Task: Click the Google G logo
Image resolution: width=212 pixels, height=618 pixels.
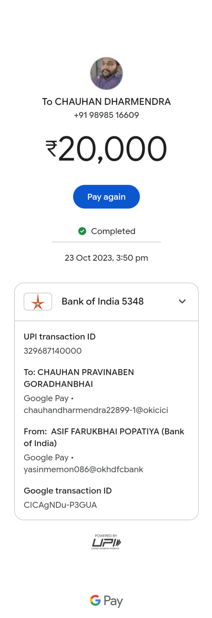Action: click(95, 600)
